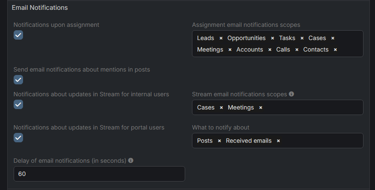This screenshot has width=375, height=190.
Task: Toggle Stream update notifications for portal users
Action: point(18,138)
